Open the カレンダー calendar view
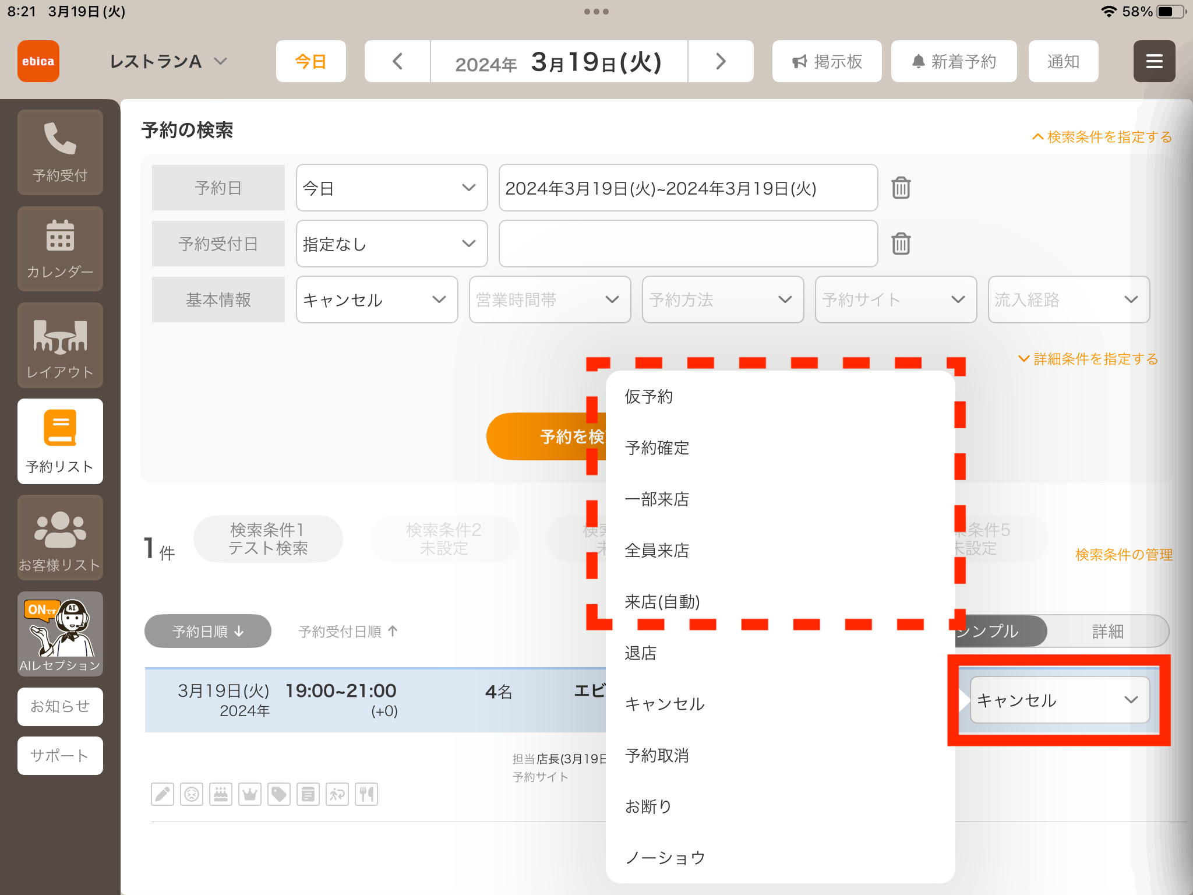1193x895 pixels. (60, 249)
